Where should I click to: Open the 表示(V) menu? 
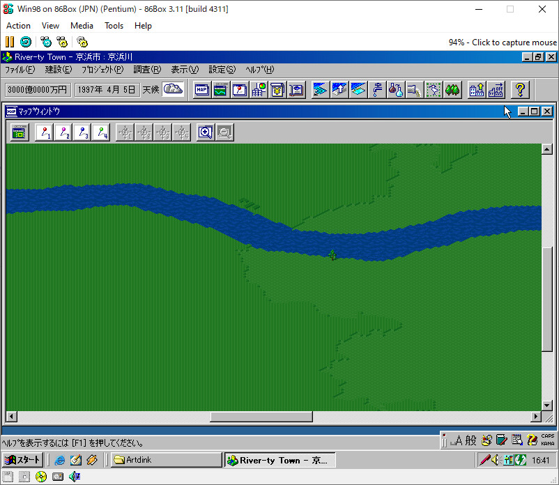tap(185, 70)
